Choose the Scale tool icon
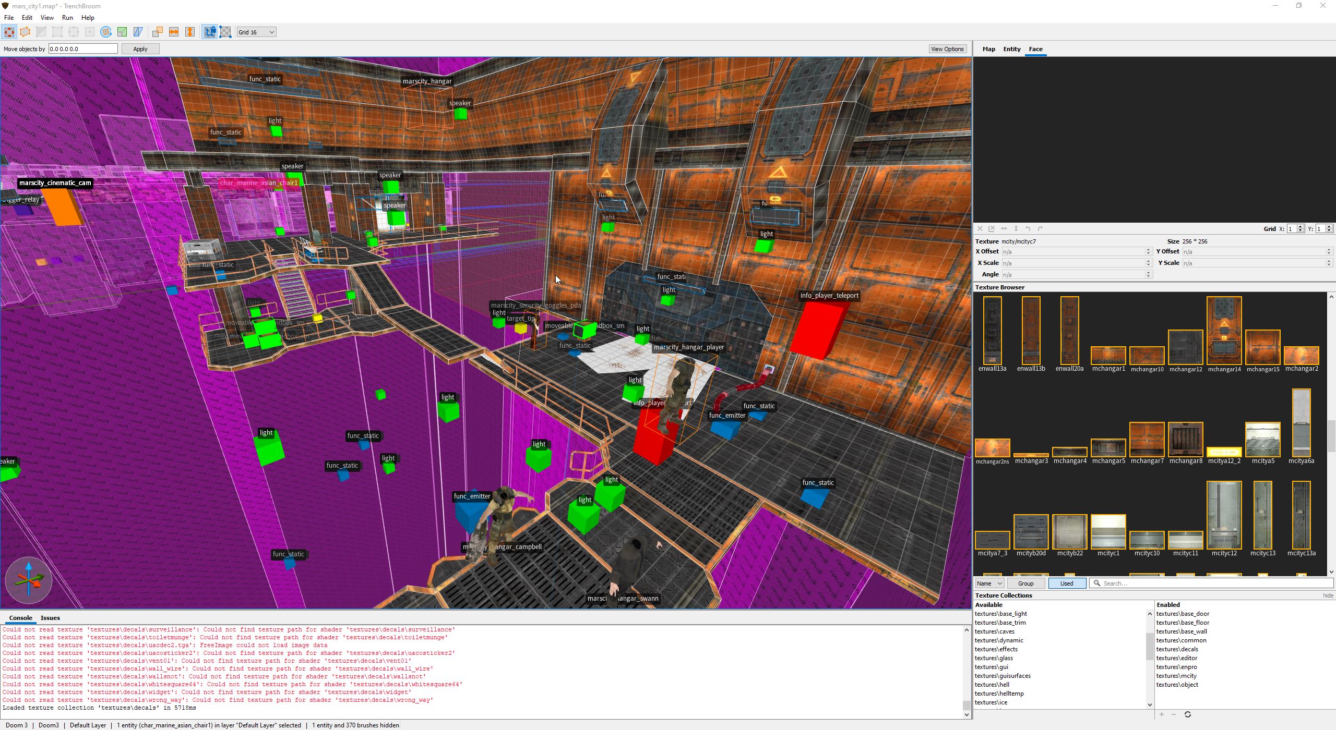The width and height of the screenshot is (1336, 730). [x=122, y=32]
